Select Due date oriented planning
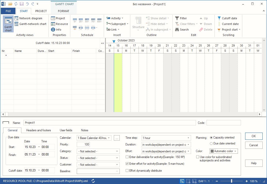Image resolution: width=267 pixels, height=184 pixels. click(211, 143)
